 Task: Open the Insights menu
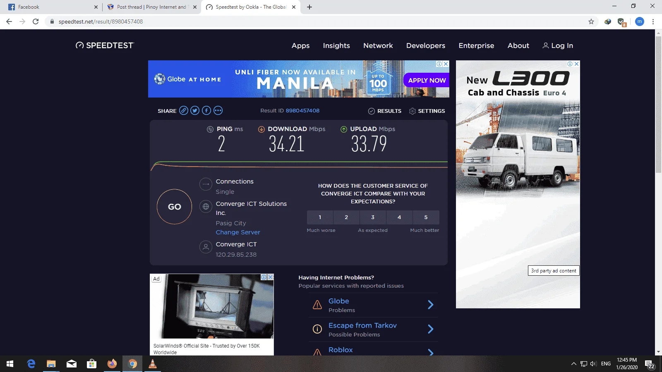(336, 46)
